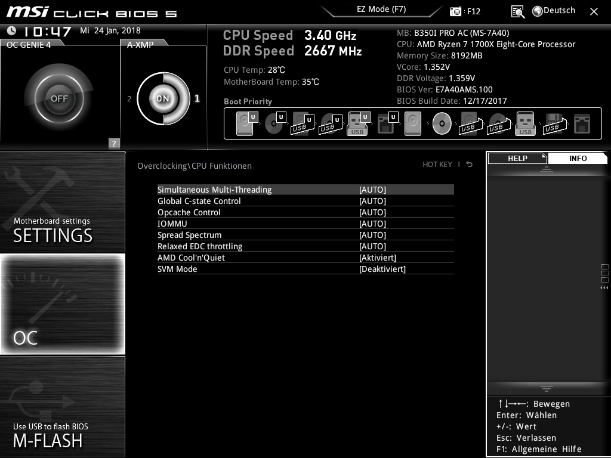Click the language globe icon
611x458 pixels.
tap(538, 11)
